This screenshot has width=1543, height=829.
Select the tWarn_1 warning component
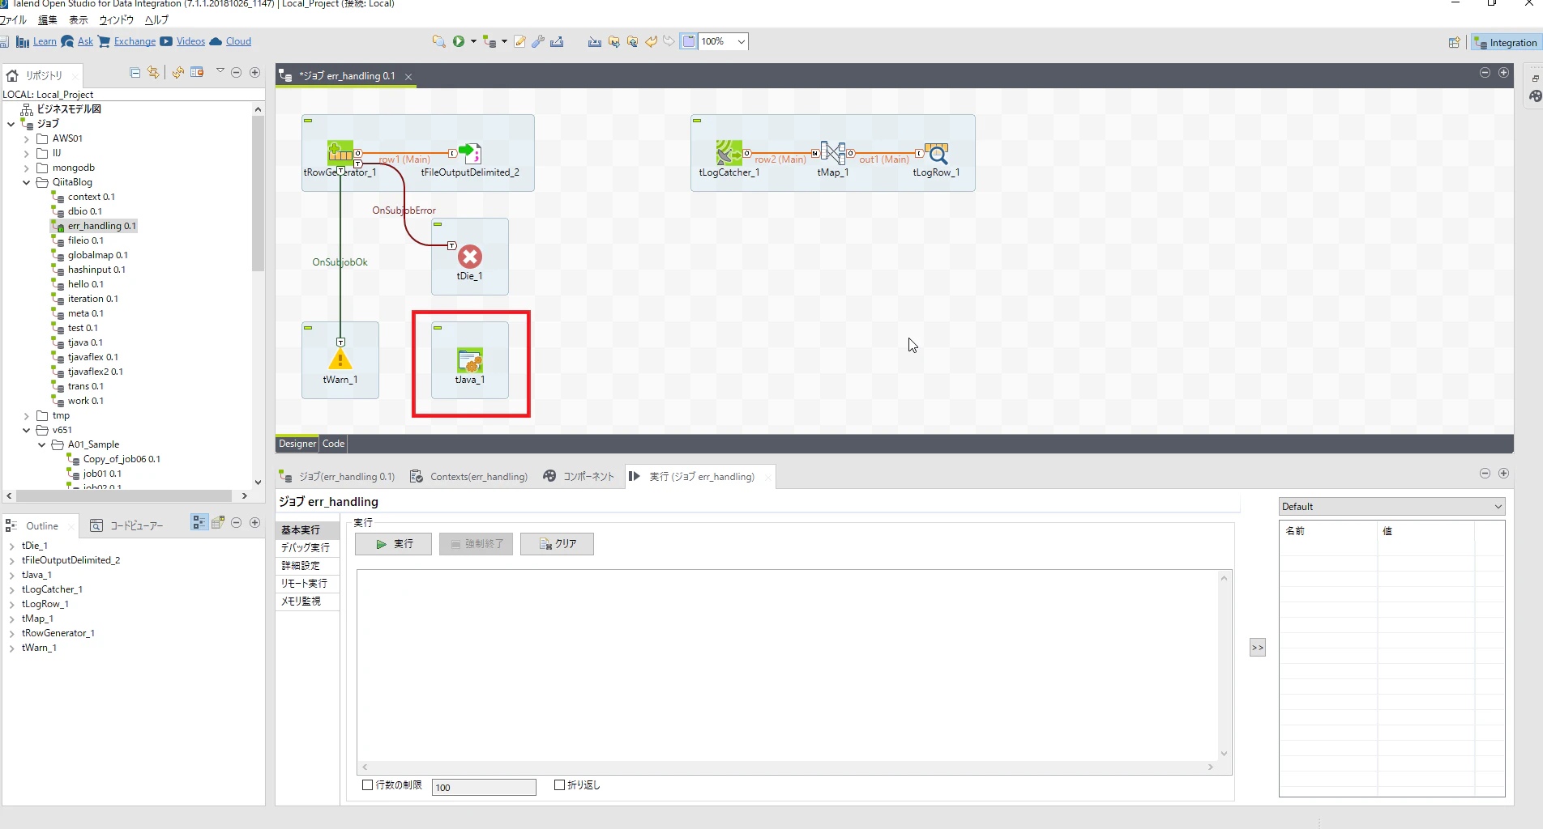pyautogui.click(x=340, y=360)
